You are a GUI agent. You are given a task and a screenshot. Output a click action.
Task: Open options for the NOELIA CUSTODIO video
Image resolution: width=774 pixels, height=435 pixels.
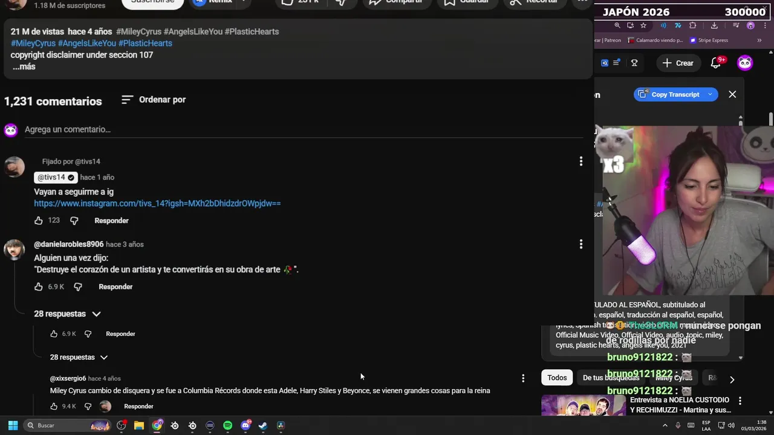(740, 401)
